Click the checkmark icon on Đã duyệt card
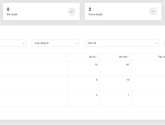165x125 pixels. (72, 12)
